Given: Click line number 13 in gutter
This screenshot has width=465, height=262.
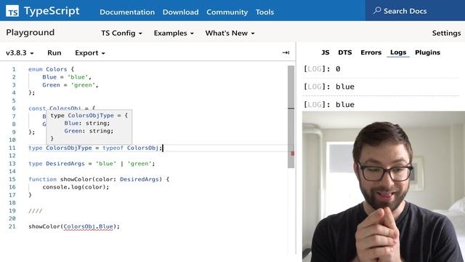Looking at the screenshot, I should pos(12,164).
